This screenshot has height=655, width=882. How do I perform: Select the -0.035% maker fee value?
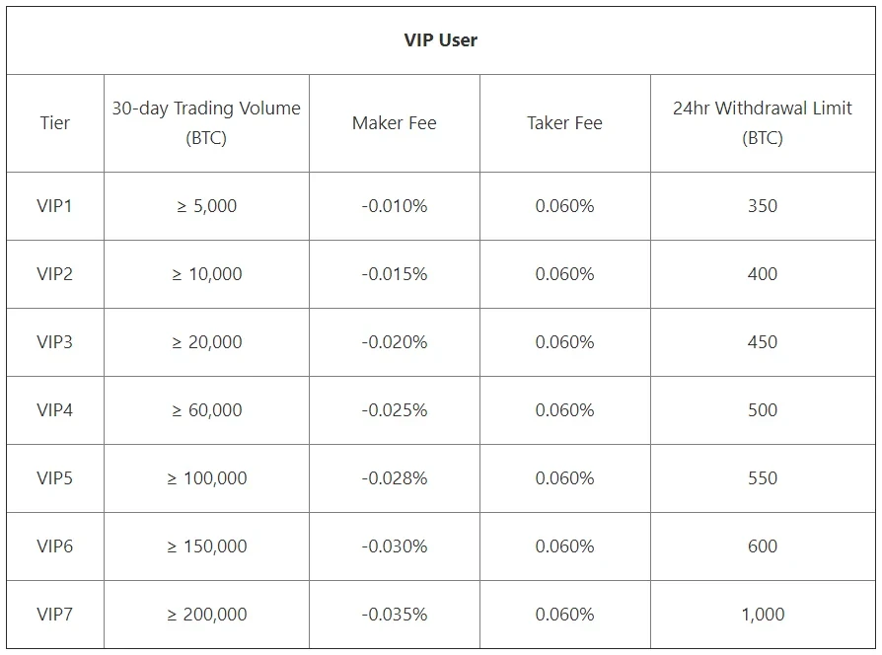[x=395, y=614]
